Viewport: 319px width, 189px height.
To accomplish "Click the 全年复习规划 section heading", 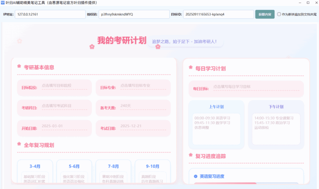I will click(x=39, y=145).
